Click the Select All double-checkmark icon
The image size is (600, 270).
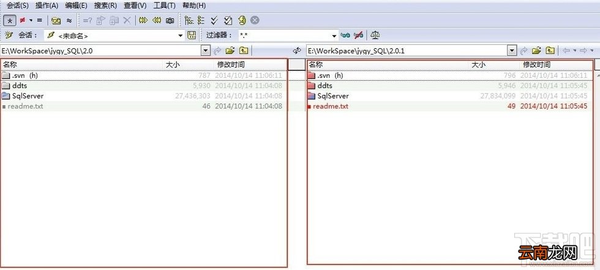coord(214,20)
